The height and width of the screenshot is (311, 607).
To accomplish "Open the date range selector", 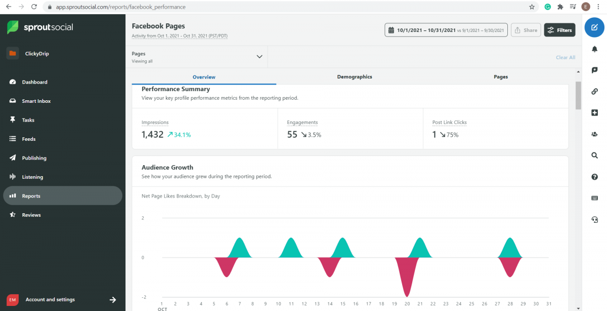I will [x=446, y=29].
